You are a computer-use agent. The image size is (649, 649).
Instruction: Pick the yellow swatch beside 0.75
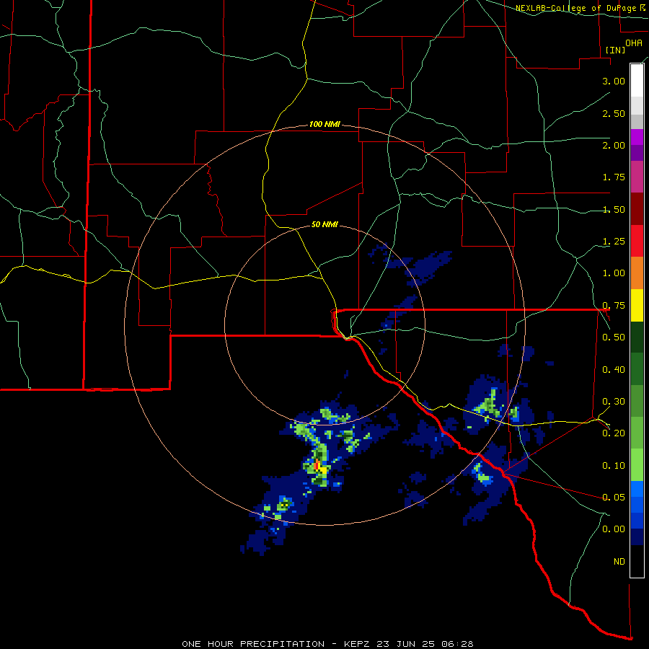tap(637, 305)
